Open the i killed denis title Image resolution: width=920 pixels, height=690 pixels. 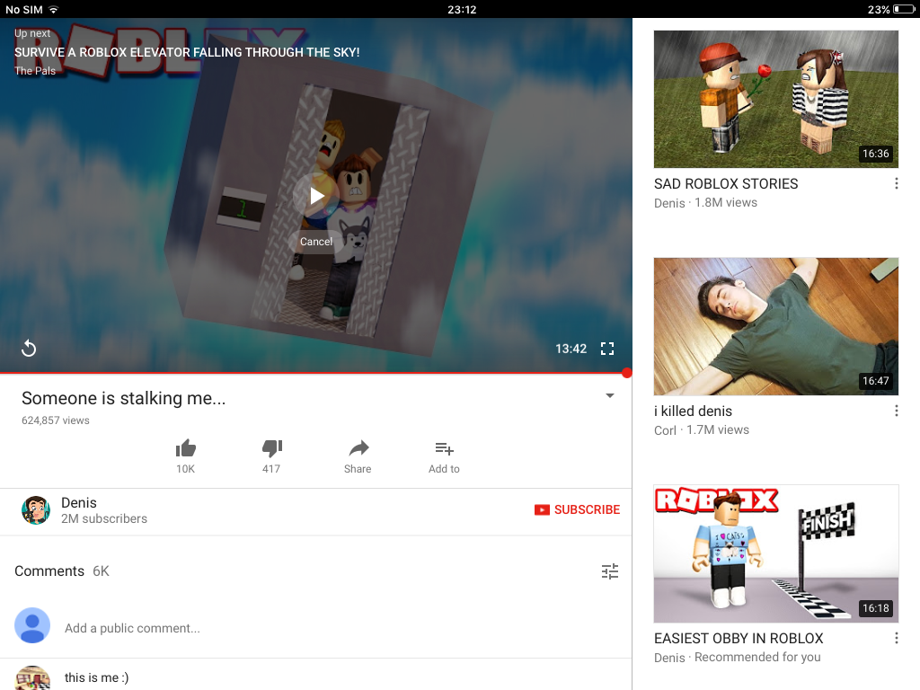(693, 411)
